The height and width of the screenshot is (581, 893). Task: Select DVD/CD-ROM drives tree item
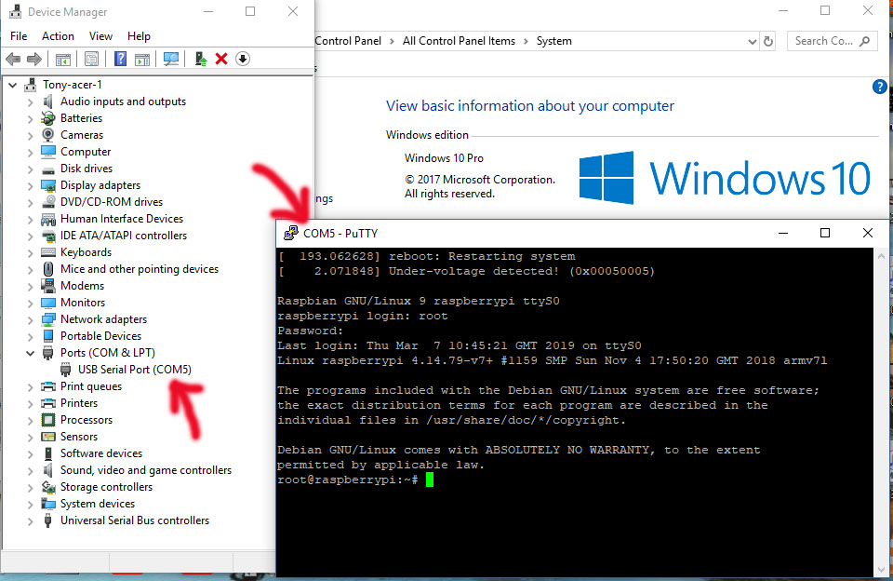pos(112,202)
